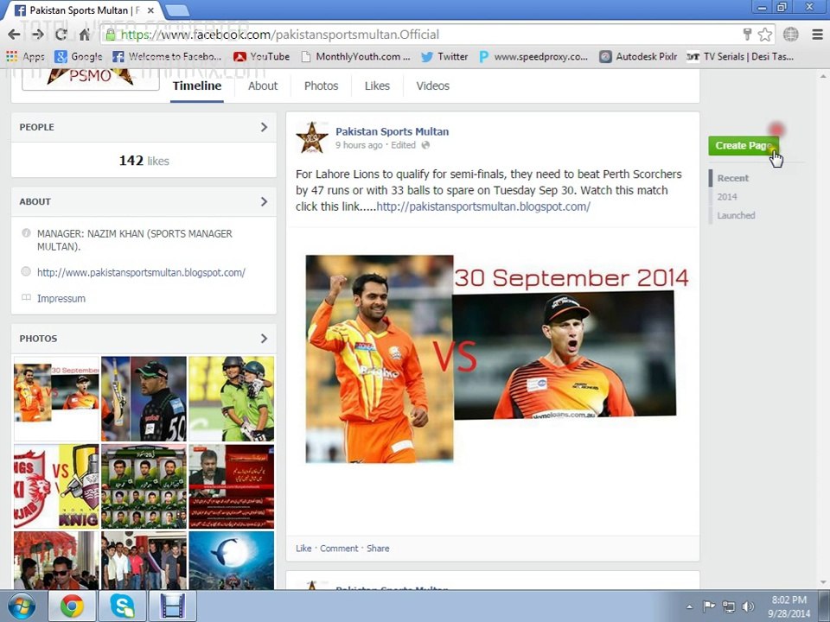Click the green padlock security icon
The height and width of the screenshot is (622, 830).
[110, 35]
